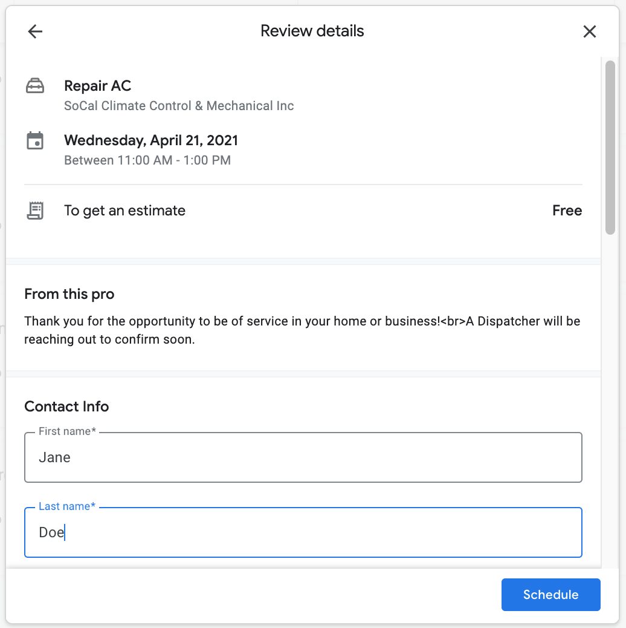
Task: Click the Repair AC service title
Action: point(97,85)
